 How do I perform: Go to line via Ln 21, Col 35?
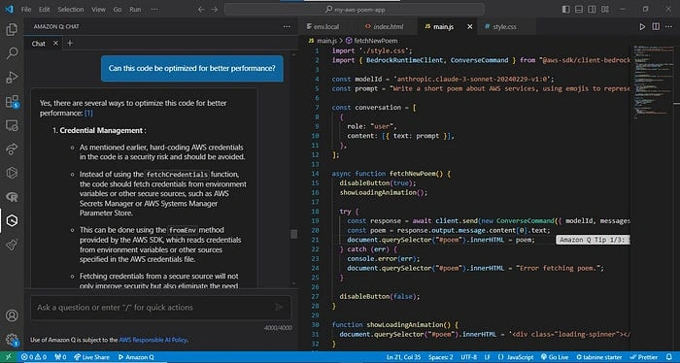click(403, 357)
